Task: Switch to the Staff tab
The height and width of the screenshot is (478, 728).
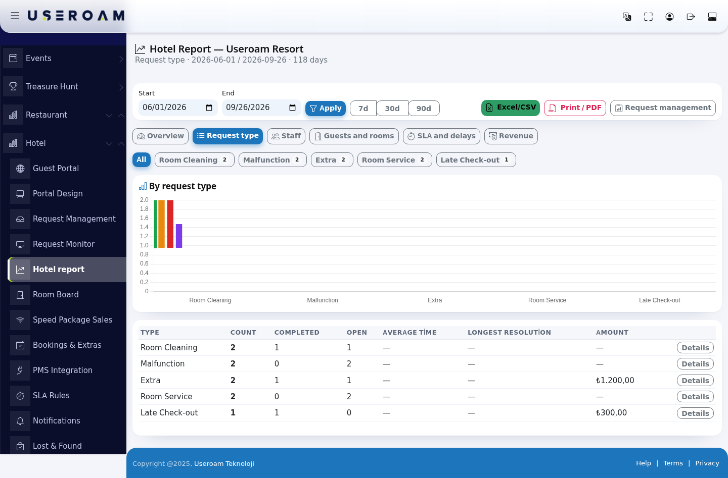Action: coord(286,136)
